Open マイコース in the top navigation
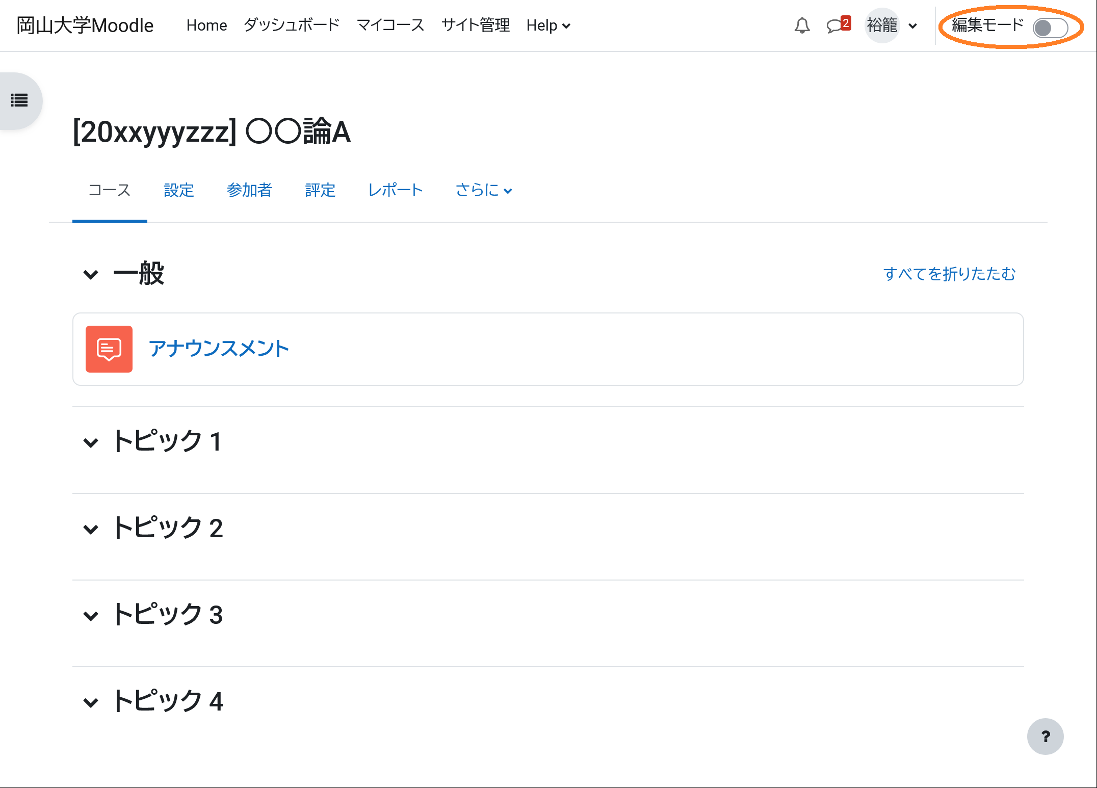 coord(390,25)
